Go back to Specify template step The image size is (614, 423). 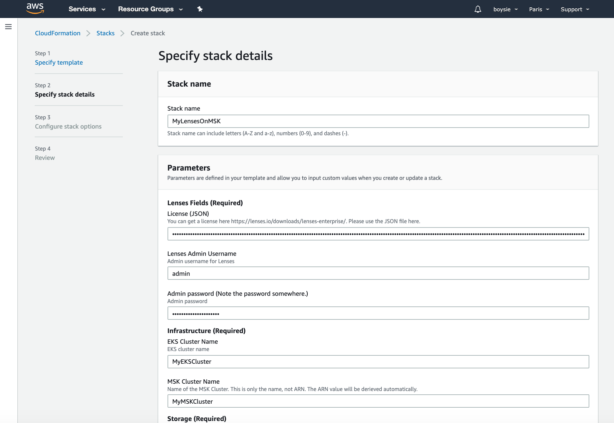59,63
